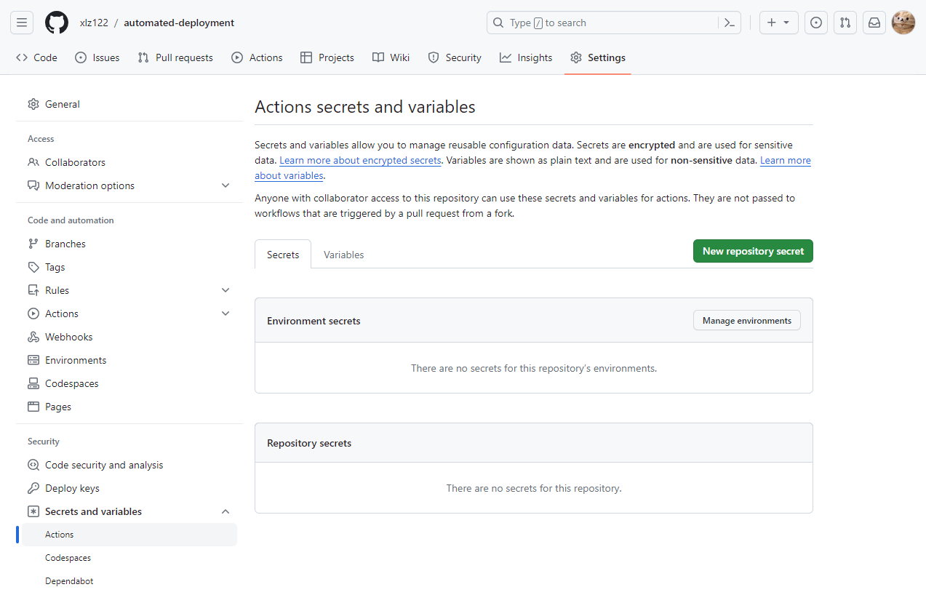Open the user avatar menu
This screenshot has width=926, height=595.
pos(903,23)
